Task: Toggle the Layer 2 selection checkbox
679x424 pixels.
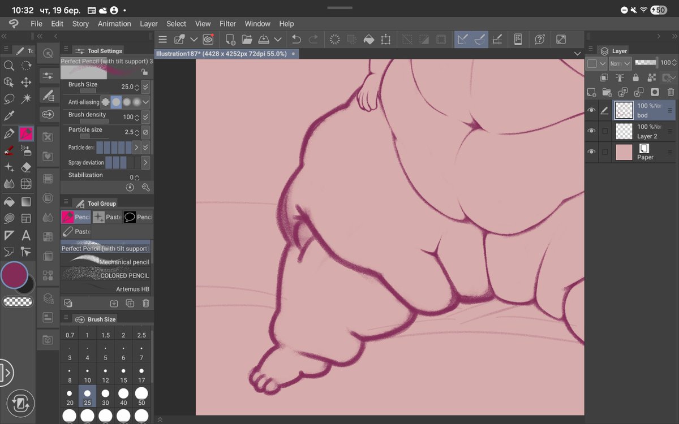Action: pos(605,131)
